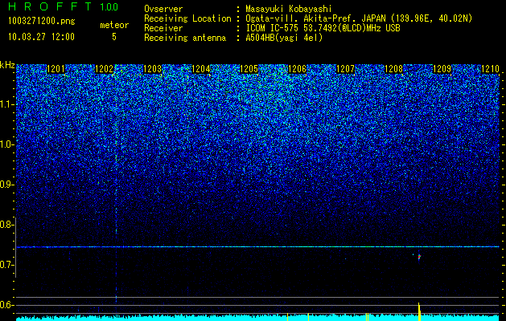Click the Ovserver field label

163,9
